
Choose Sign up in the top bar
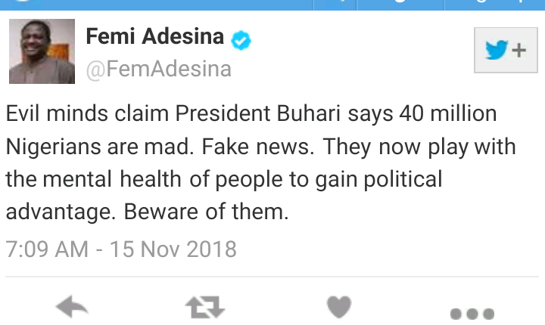[x=492, y=4]
